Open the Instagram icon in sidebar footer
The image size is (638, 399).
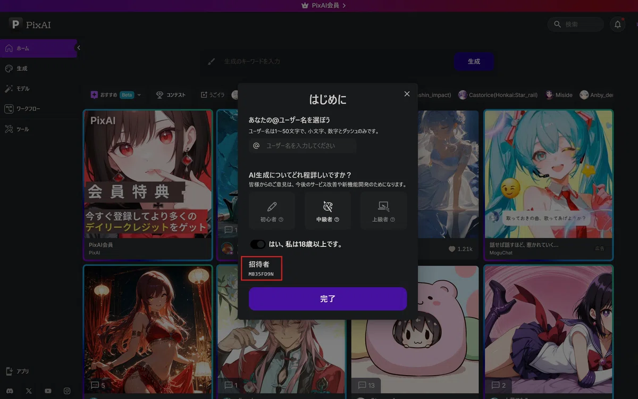[67, 391]
